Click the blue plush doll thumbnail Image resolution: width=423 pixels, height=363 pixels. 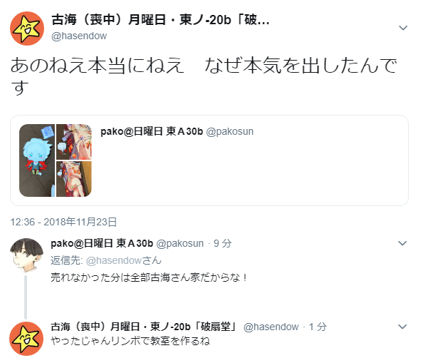pos(37,160)
